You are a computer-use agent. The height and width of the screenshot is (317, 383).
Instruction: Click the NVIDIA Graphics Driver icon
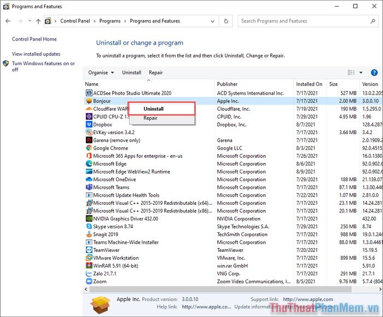(89, 218)
